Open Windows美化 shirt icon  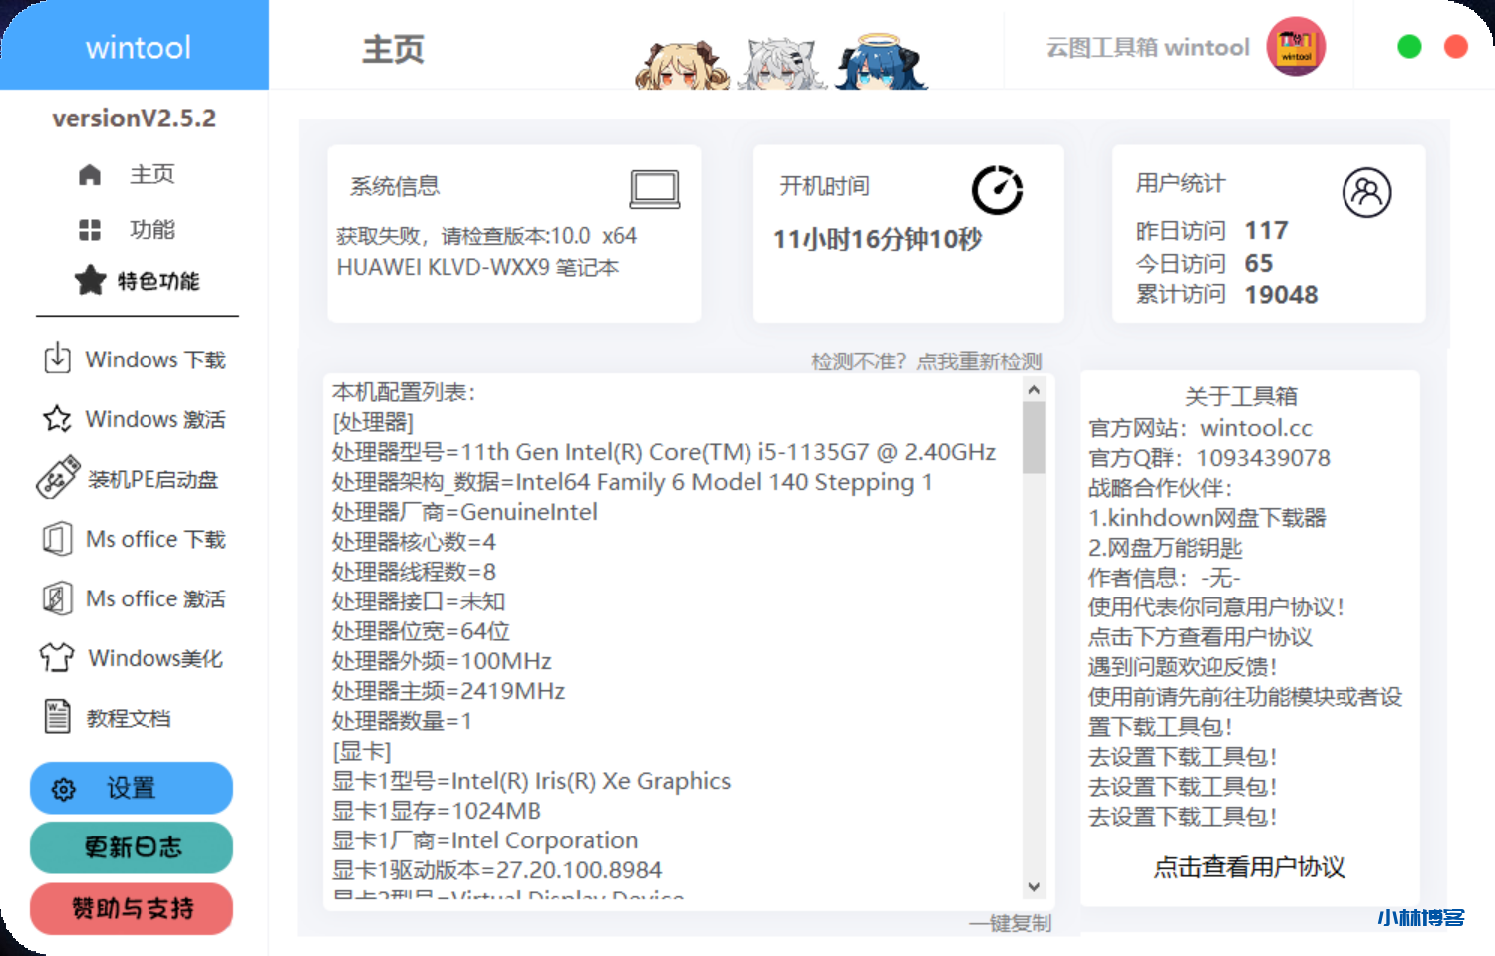(x=57, y=657)
